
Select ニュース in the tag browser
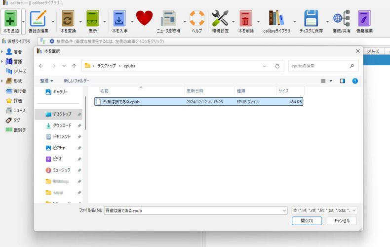tap(16, 110)
